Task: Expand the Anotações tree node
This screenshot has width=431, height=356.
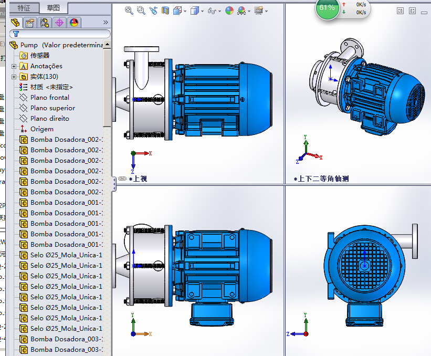Action: coord(14,66)
